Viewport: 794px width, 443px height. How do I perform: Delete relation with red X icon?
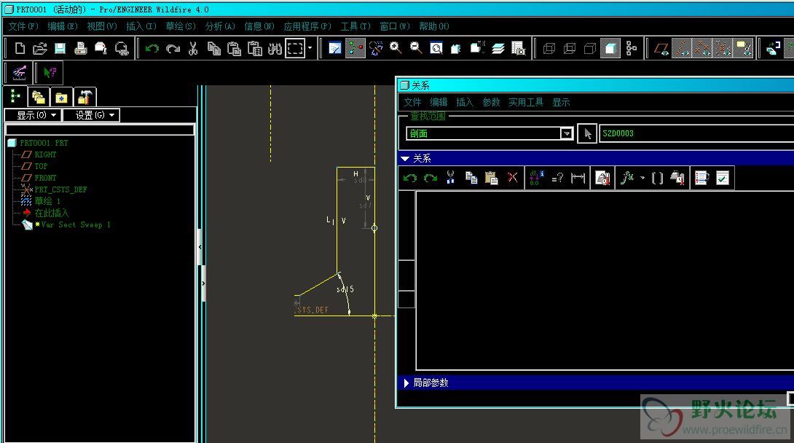(512, 179)
